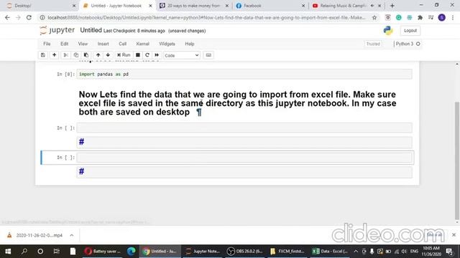Screen dimensions: 460x258
Task: Reload the page
Action: [x=29, y=17]
